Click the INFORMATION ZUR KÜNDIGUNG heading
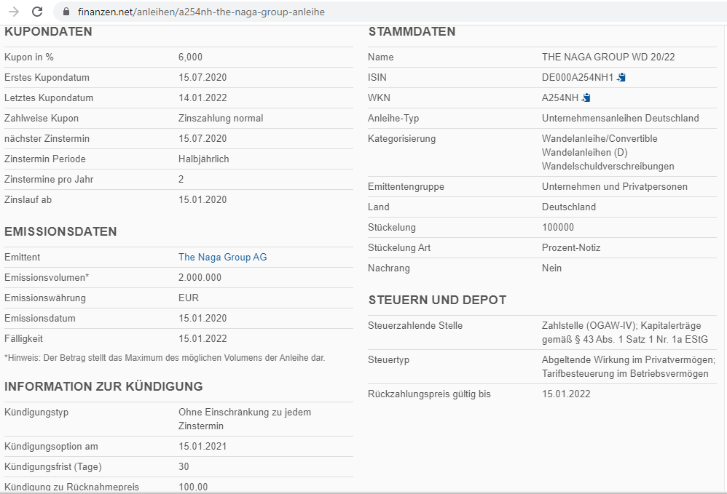Image resolution: width=727 pixels, height=494 pixels. coord(103,386)
